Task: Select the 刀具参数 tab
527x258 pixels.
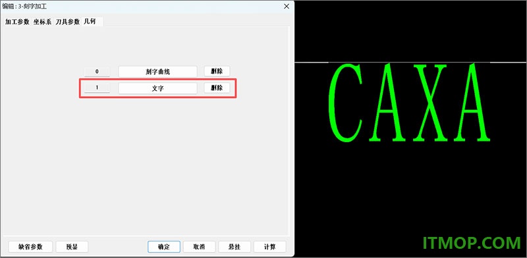Action: click(x=68, y=22)
